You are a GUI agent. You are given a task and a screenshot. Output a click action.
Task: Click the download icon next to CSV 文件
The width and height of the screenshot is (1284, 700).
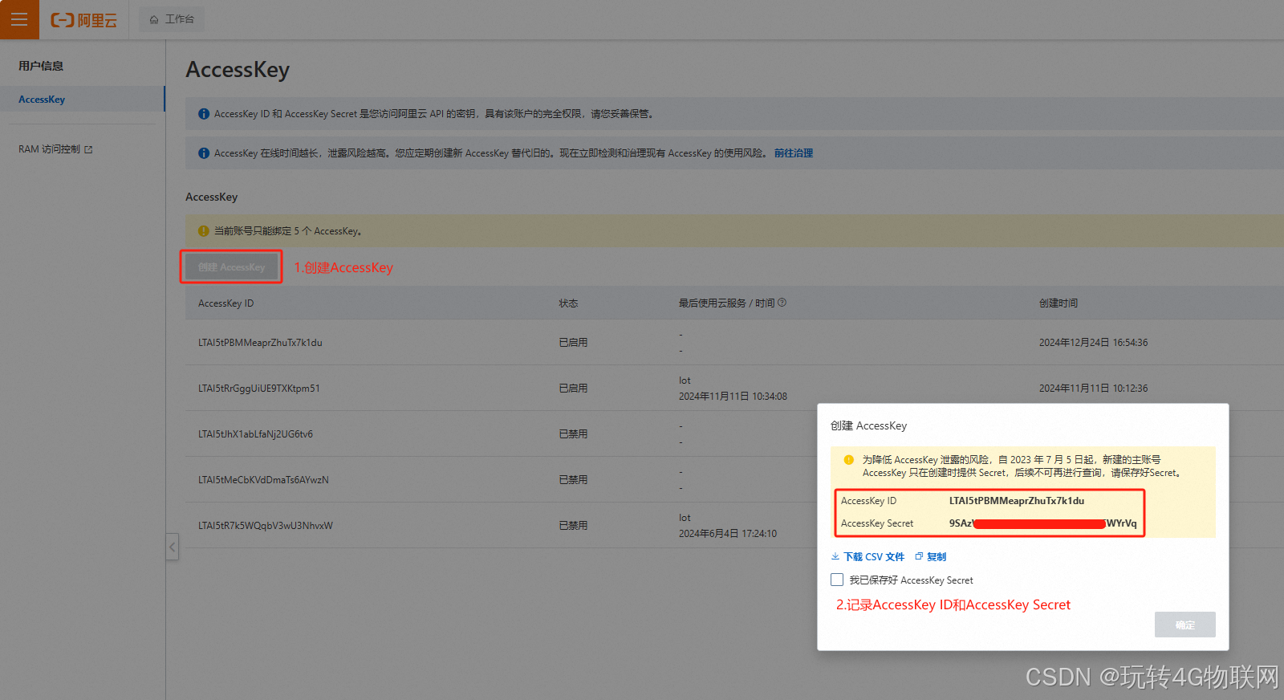coord(835,557)
